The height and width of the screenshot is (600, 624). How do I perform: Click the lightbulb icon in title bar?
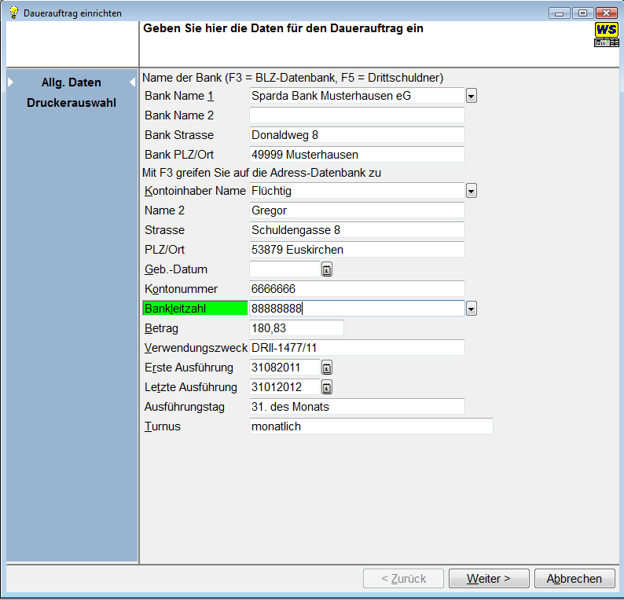pos(13,13)
